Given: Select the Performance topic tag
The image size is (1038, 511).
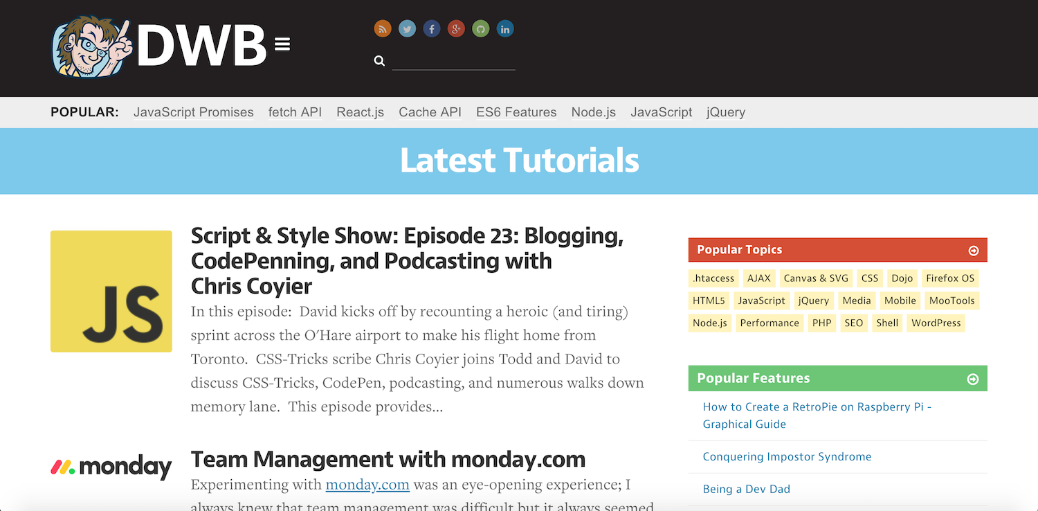Looking at the screenshot, I should [x=770, y=323].
